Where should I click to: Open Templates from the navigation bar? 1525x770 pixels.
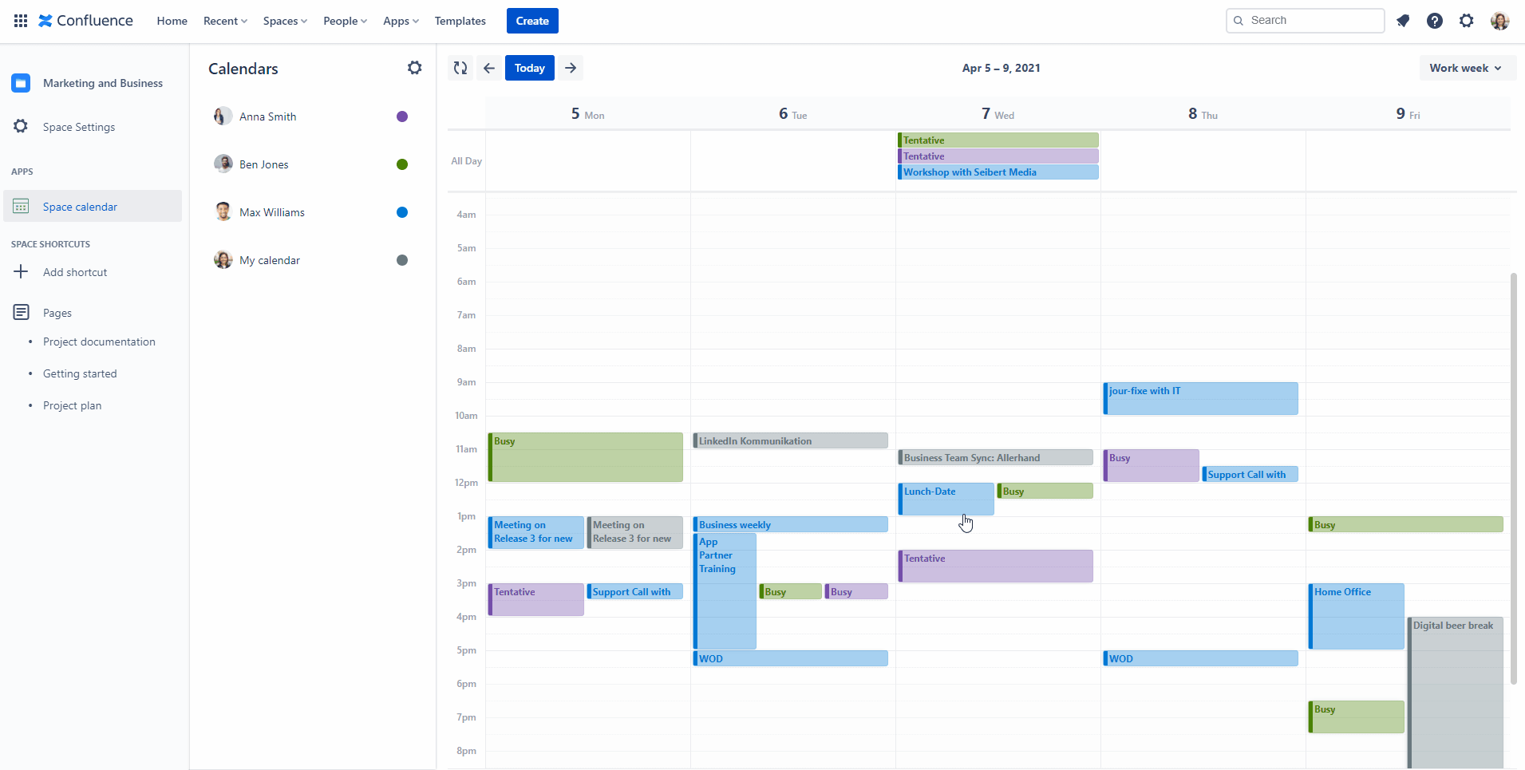click(x=460, y=21)
